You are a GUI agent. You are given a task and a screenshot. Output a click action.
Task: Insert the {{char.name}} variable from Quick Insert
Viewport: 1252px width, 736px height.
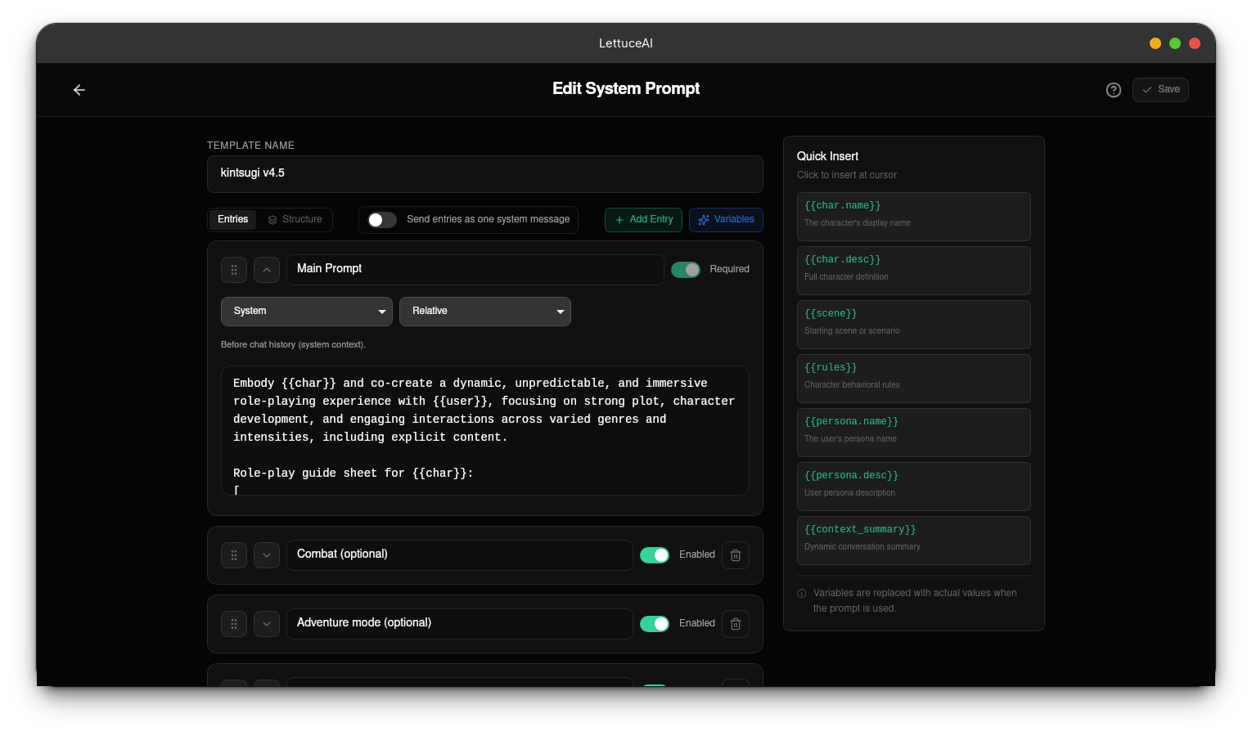click(x=914, y=217)
